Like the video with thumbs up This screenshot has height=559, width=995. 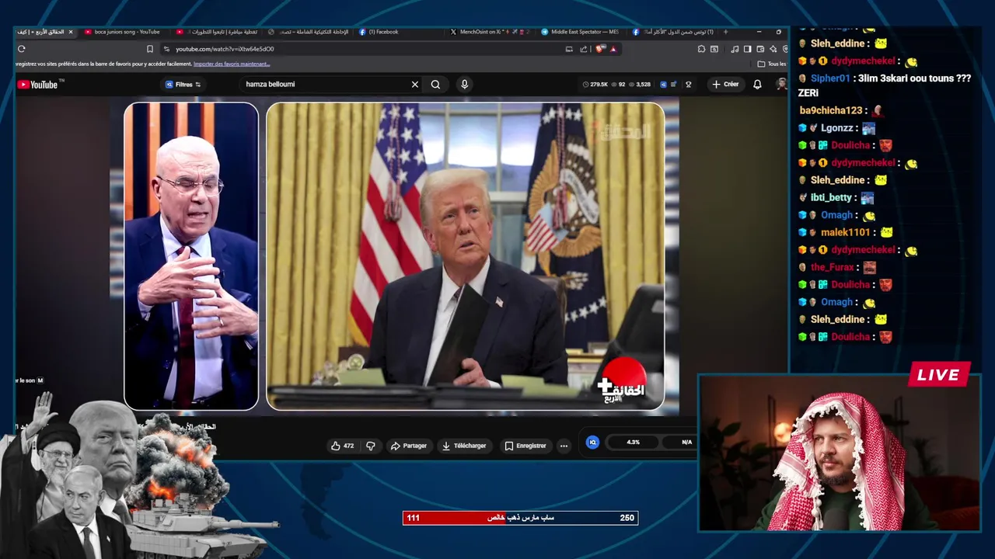tap(343, 446)
